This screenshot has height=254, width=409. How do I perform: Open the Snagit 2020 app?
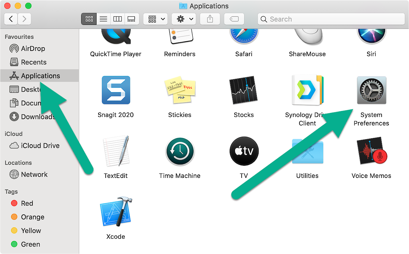(116, 90)
